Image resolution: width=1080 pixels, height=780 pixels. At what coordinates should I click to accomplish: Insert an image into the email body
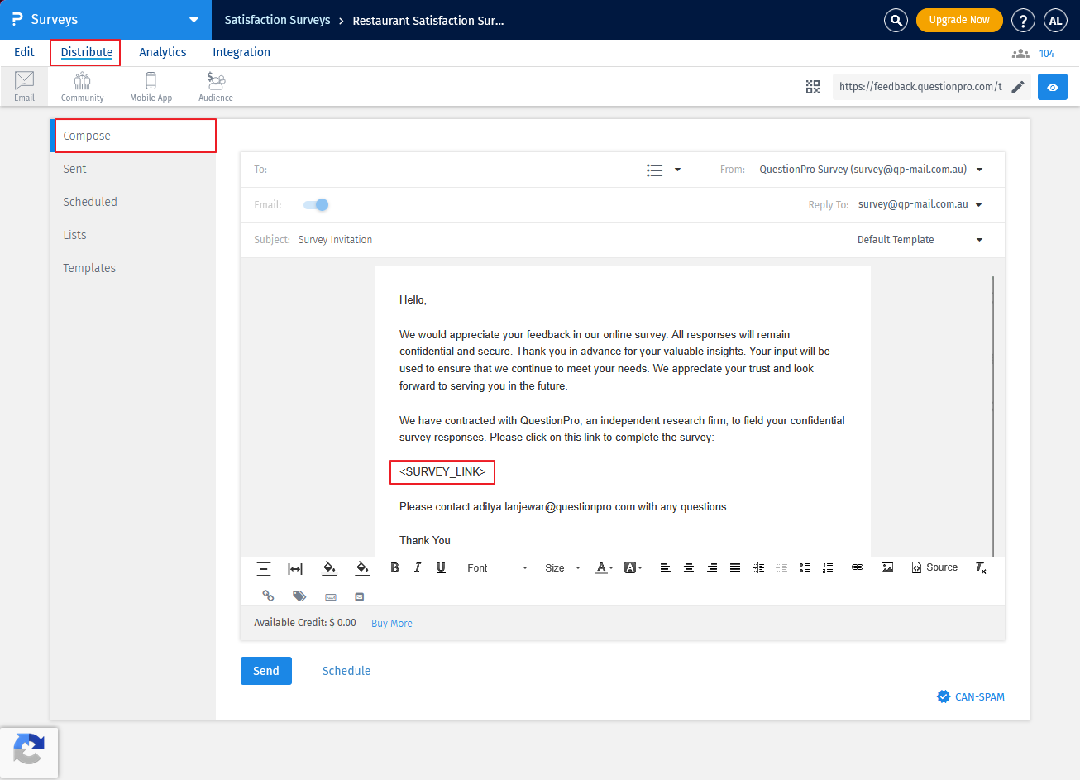tap(886, 567)
